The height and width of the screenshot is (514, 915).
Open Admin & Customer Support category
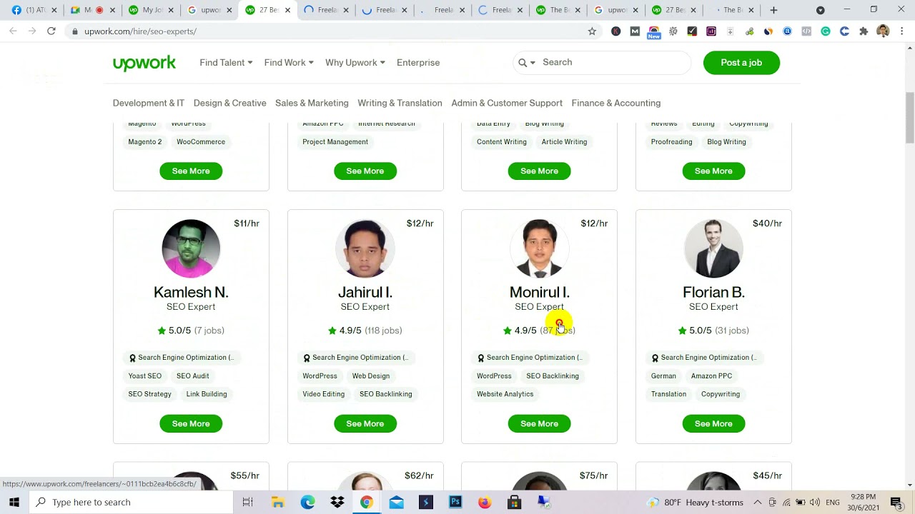pyautogui.click(x=507, y=104)
